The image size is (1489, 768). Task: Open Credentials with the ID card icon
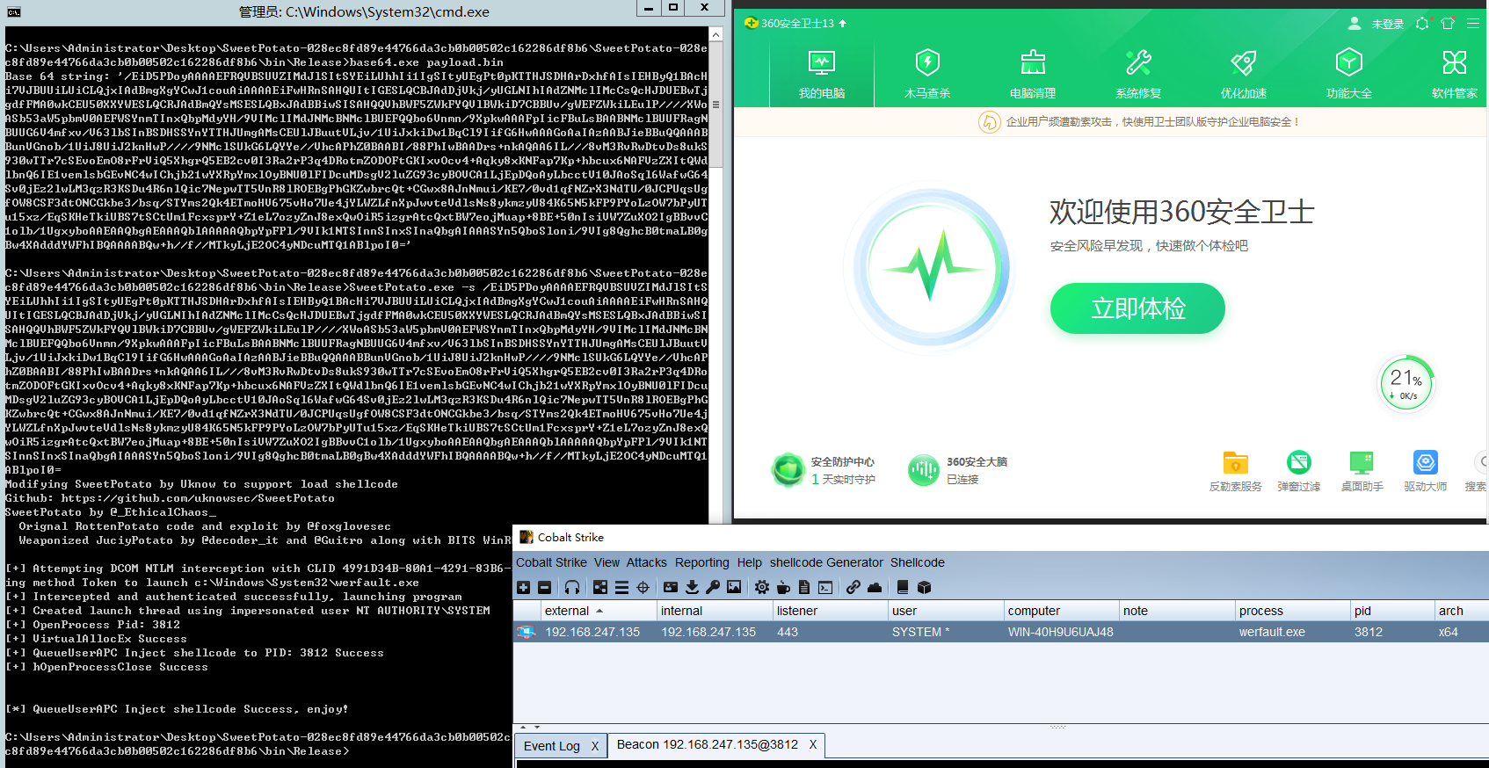point(671,587)
